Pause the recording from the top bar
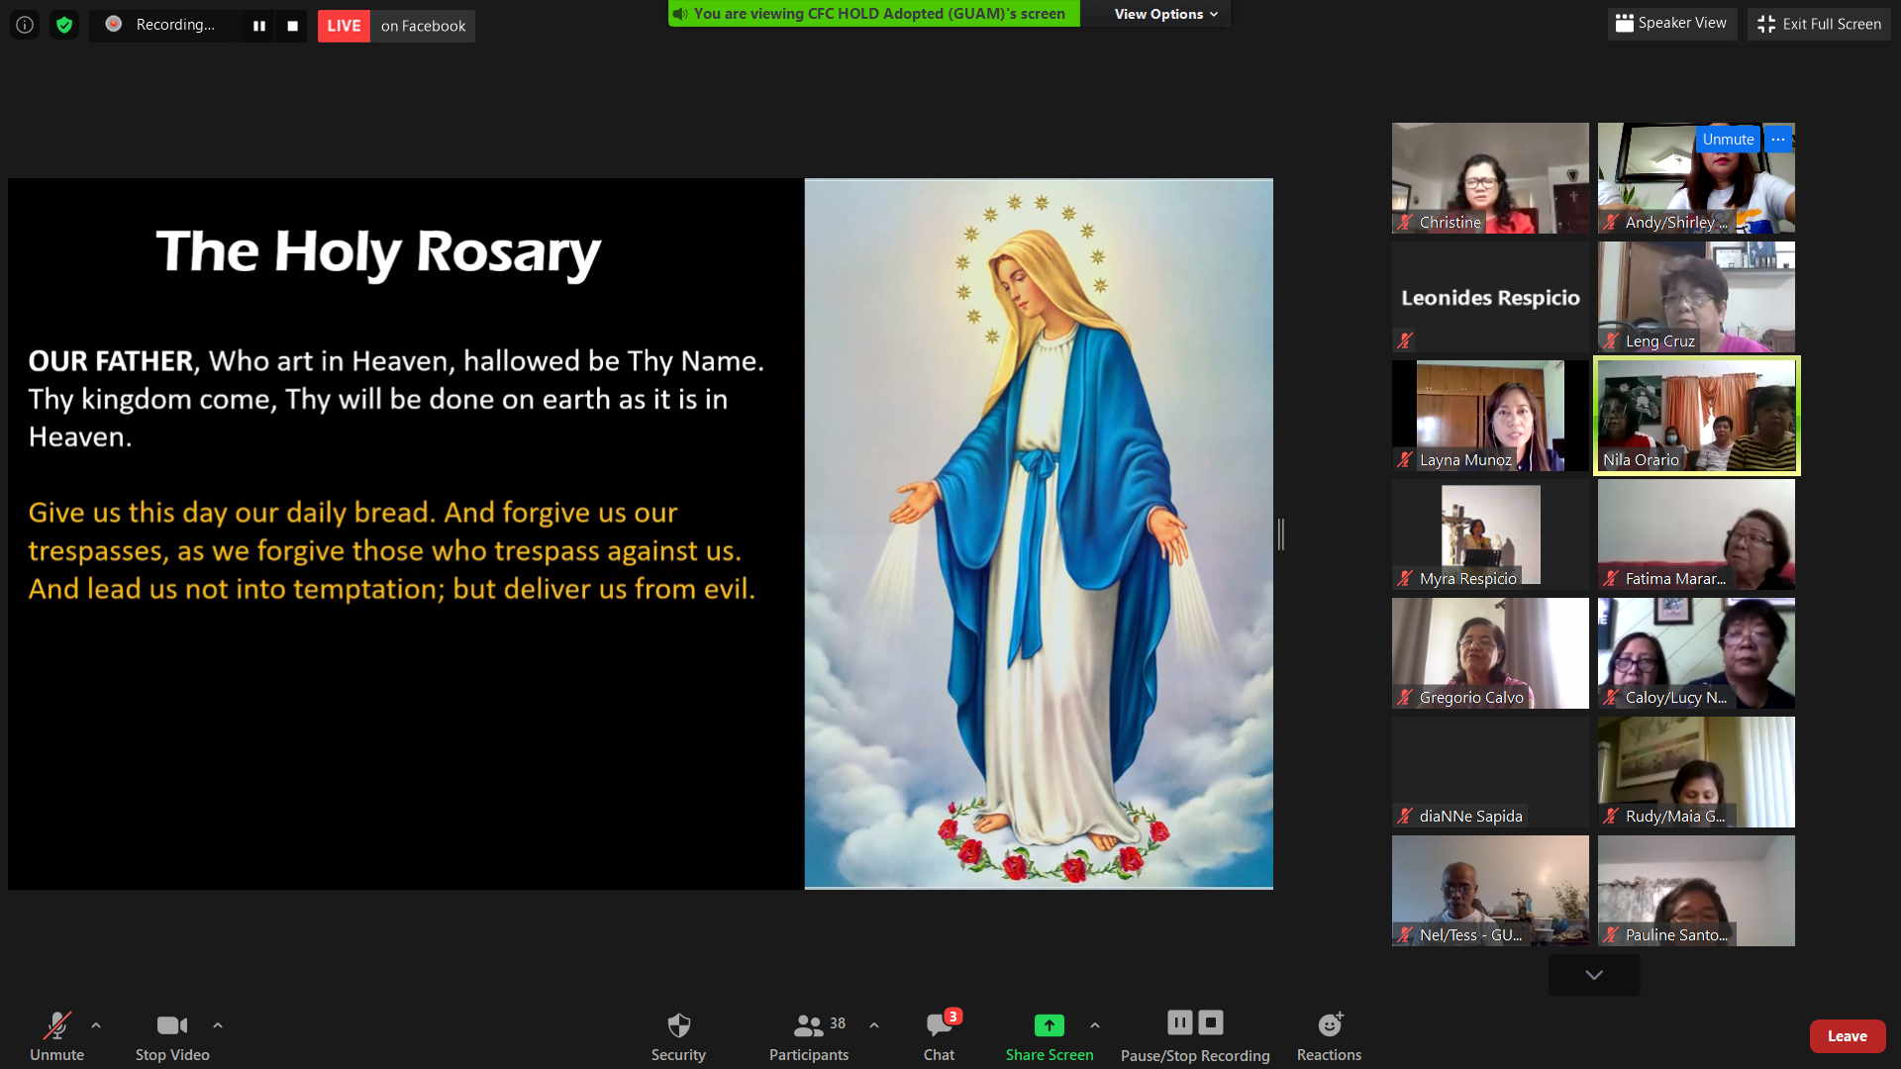This screenshot has height=1069, width=1901. pyautogui.click(x=259, y=26)
